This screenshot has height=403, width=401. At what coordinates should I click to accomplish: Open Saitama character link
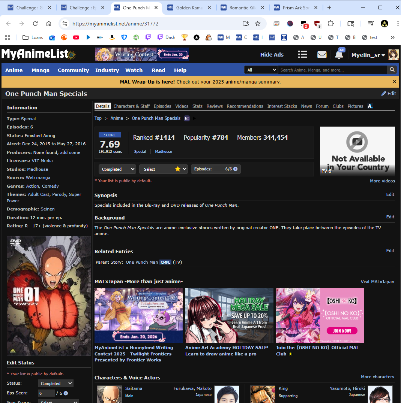pyautogui.click(x=134, y=388)
